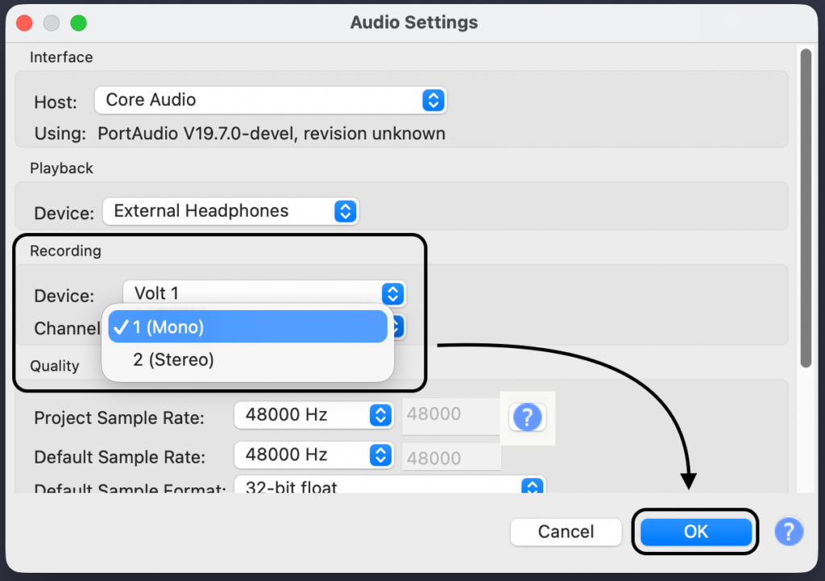Open the Project Sample Rate dropdown
This screenshot has width=825, height=581.
[x=312, y=415]
